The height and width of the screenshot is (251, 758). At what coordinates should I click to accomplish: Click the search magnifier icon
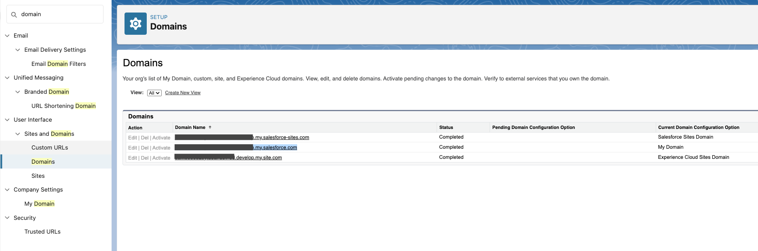pyautogui.click(x=14, y=15)
